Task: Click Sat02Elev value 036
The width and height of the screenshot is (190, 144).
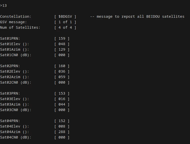Action: 62,71
